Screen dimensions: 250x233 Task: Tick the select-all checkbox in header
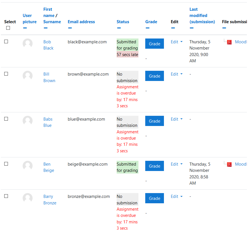pos(8,28)
